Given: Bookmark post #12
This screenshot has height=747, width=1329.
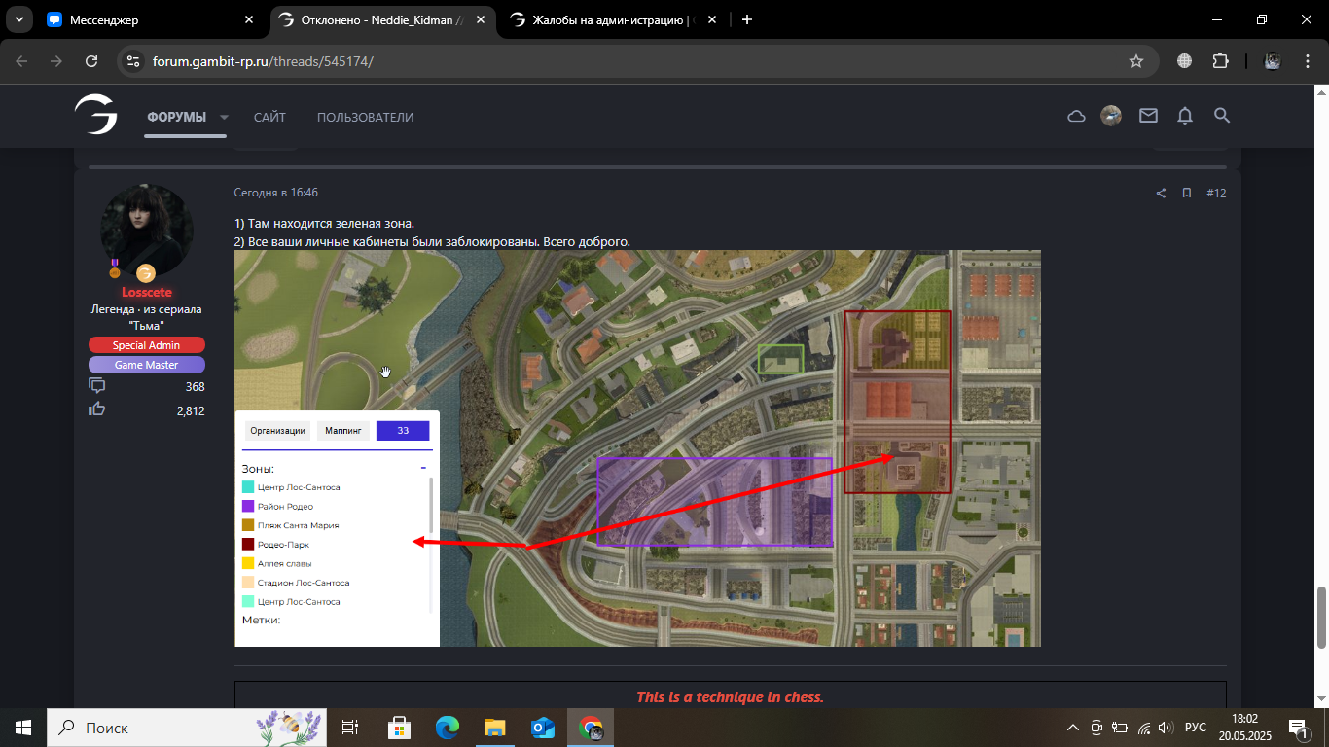Looking at the screenshot, I should tap(1187, 193).
